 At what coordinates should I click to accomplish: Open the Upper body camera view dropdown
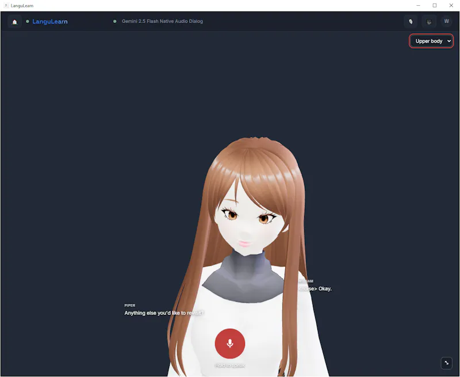pyautogui.click(x=431, y=41)
